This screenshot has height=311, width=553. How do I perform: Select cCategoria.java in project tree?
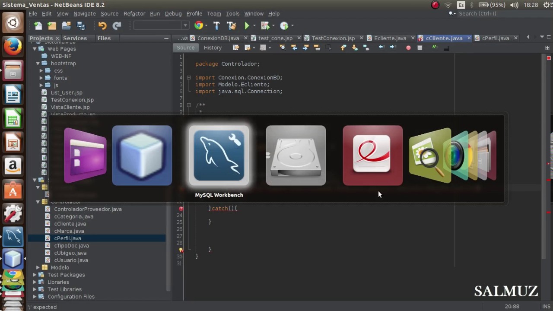tap(73, 216)
